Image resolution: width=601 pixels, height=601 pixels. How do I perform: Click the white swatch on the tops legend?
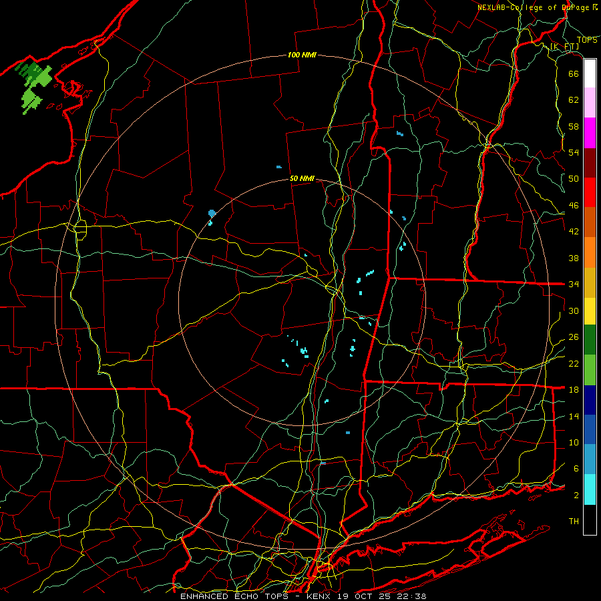click(590, 73)
